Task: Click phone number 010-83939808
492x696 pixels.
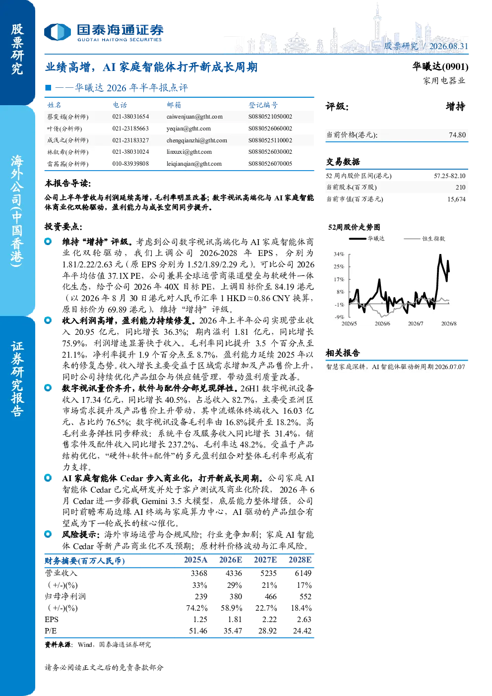Action: pyautogui.click(x=130, y=164)
